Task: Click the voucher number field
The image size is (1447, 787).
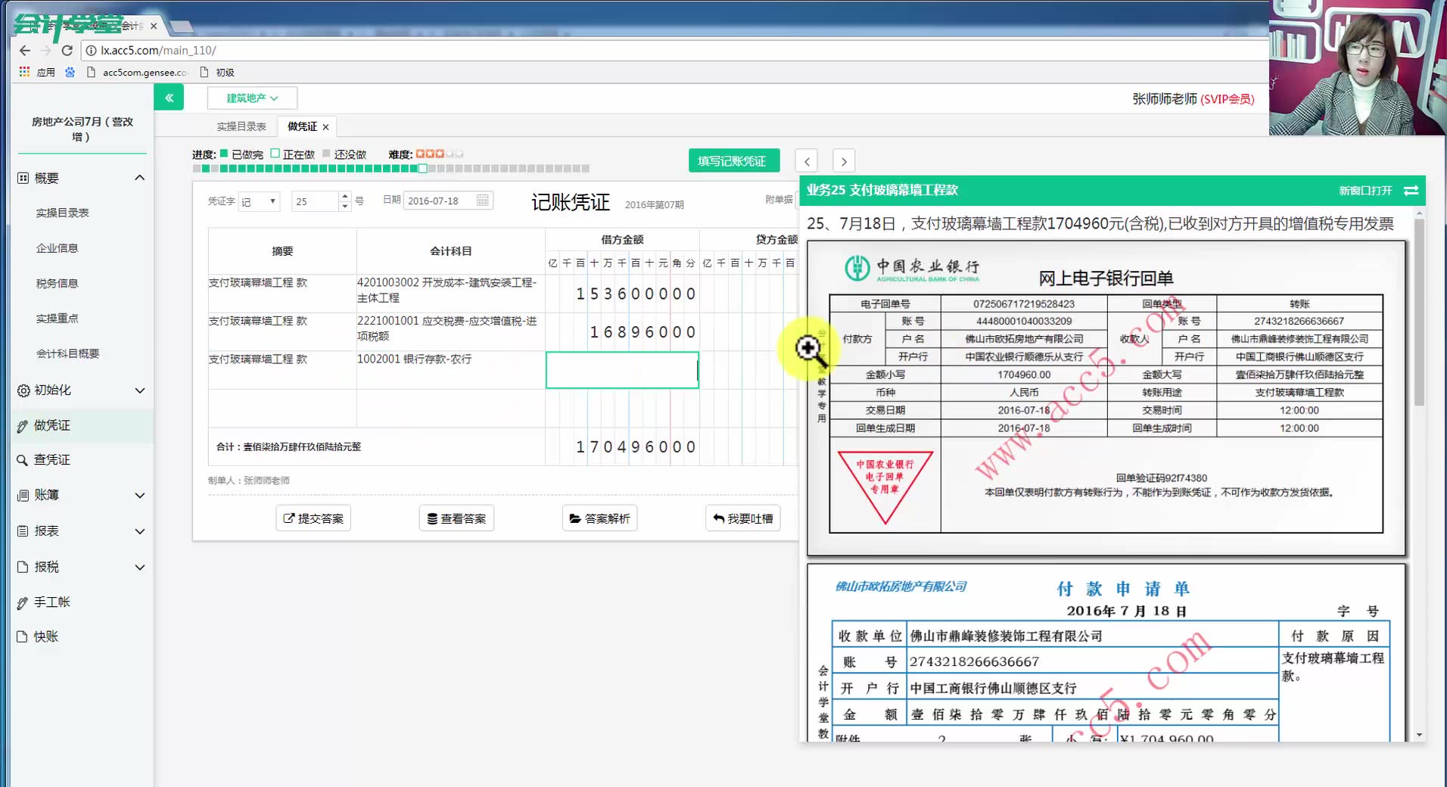Action: [315, 201]
